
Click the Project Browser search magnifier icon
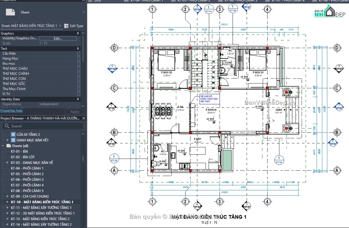(7, 126)
